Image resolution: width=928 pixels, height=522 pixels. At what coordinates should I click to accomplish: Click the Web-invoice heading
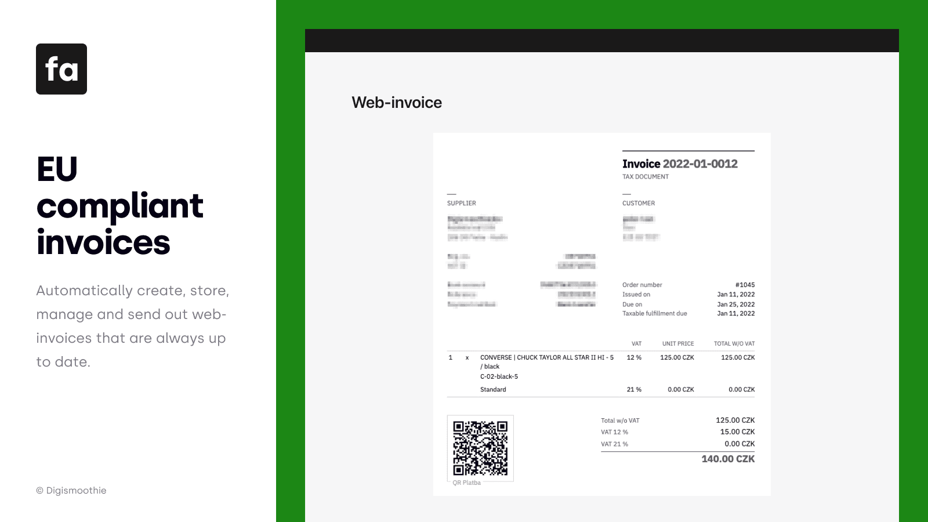[397, 103]
